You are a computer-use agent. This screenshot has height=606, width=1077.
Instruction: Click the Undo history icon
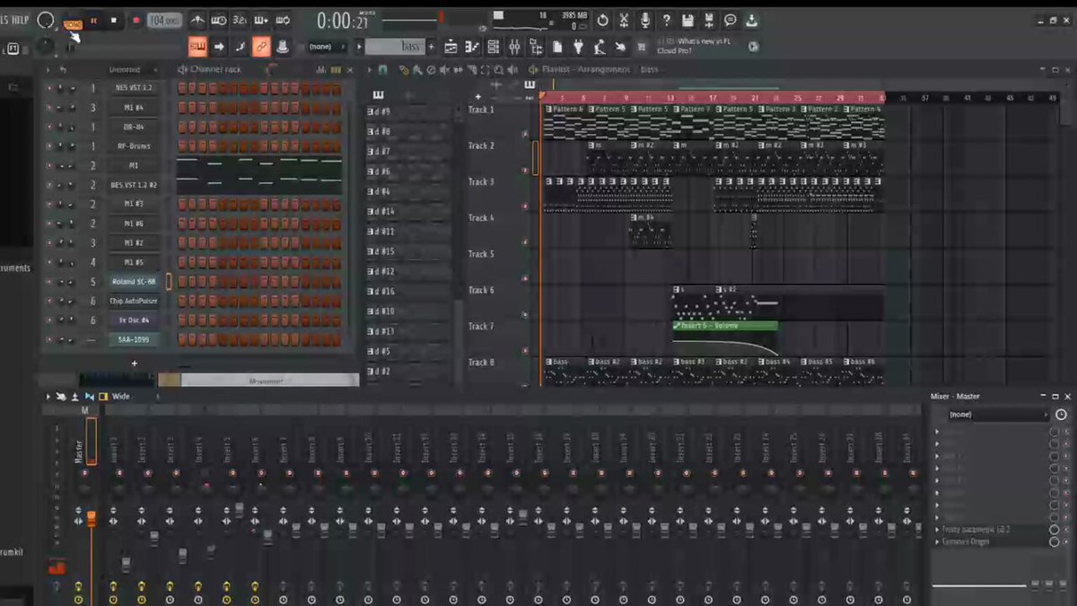click(x=603, y=20)
